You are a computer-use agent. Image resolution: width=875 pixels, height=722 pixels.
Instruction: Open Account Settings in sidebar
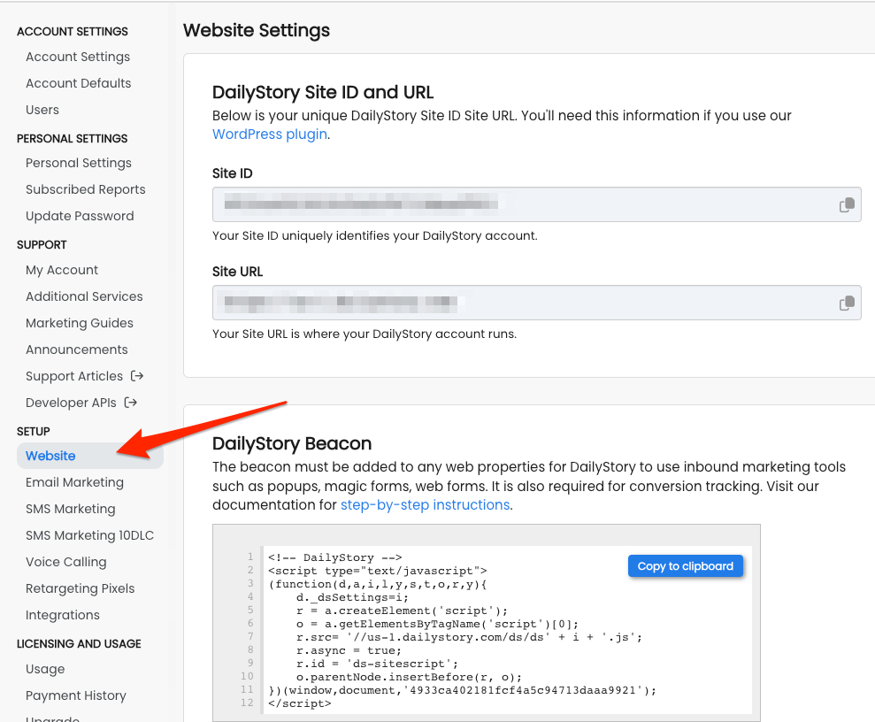point(78,57)
